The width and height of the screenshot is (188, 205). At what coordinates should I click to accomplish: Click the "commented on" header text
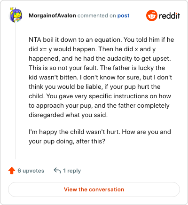pos(97,16)
